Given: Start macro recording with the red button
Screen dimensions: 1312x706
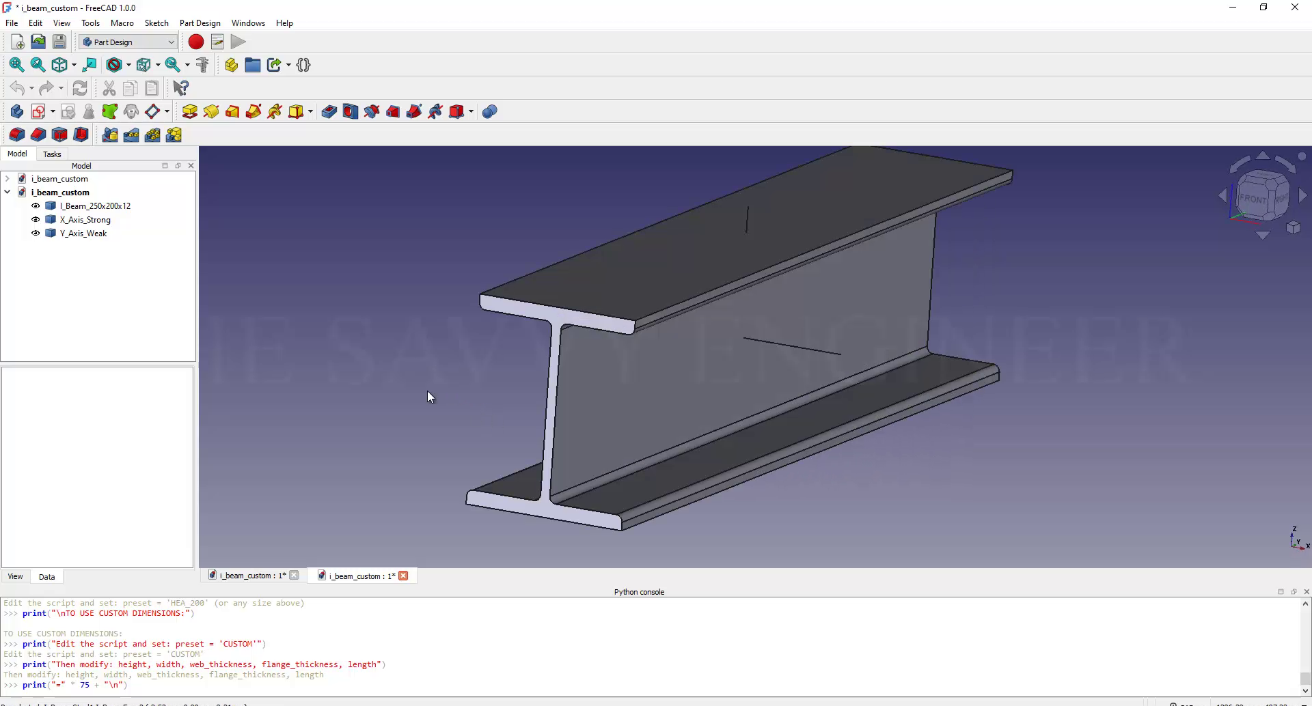Looking at the screenshot, I should coord(196,42).
